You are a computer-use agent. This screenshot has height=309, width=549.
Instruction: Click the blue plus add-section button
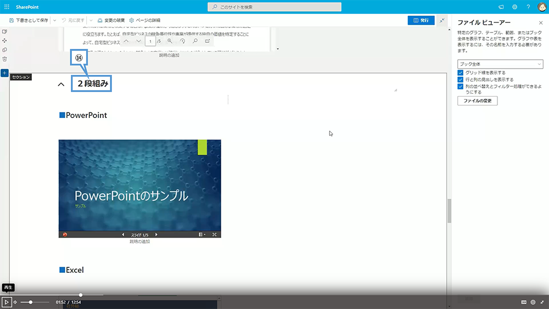coord(4,73)
